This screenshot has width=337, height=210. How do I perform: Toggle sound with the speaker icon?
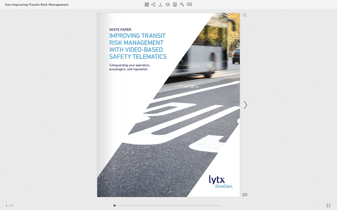(168, 4)
